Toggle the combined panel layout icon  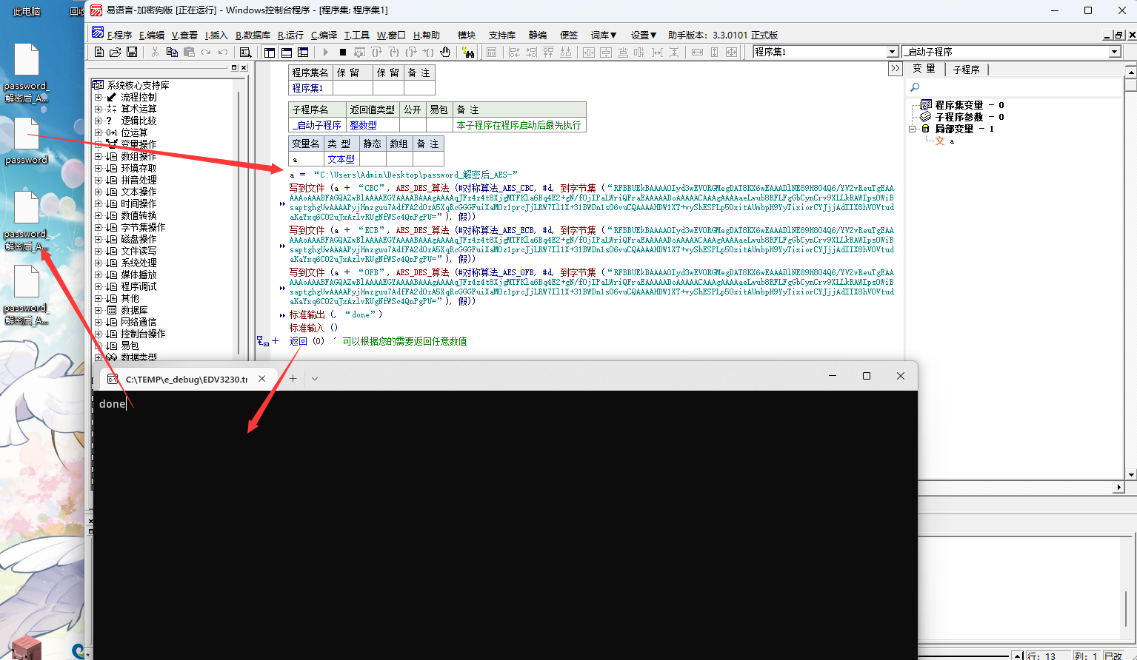click(x=303, y=52)
